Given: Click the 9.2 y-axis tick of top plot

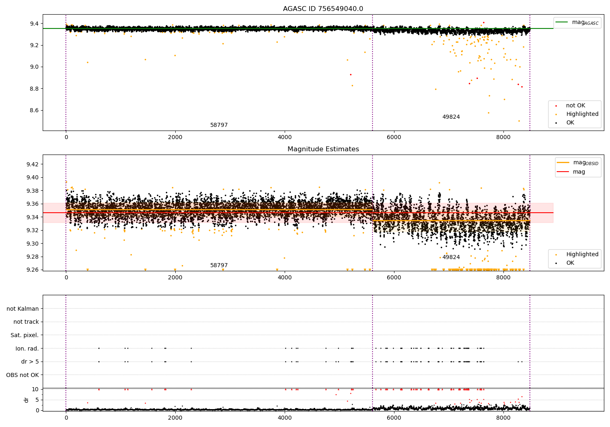Looking at the screenshot, I should coord(34,45).
